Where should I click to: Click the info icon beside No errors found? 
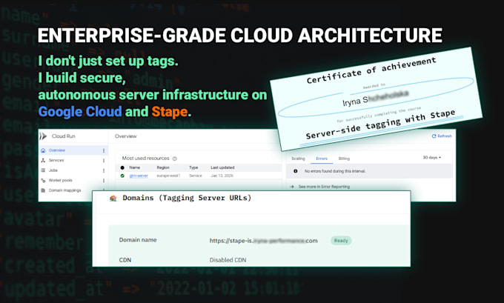[x=296, y=171]
